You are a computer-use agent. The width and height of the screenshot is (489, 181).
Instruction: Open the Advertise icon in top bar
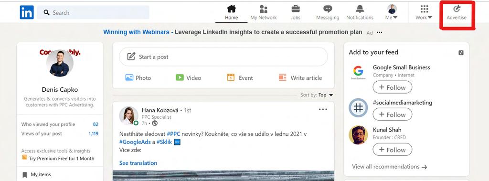coord(457,9)
